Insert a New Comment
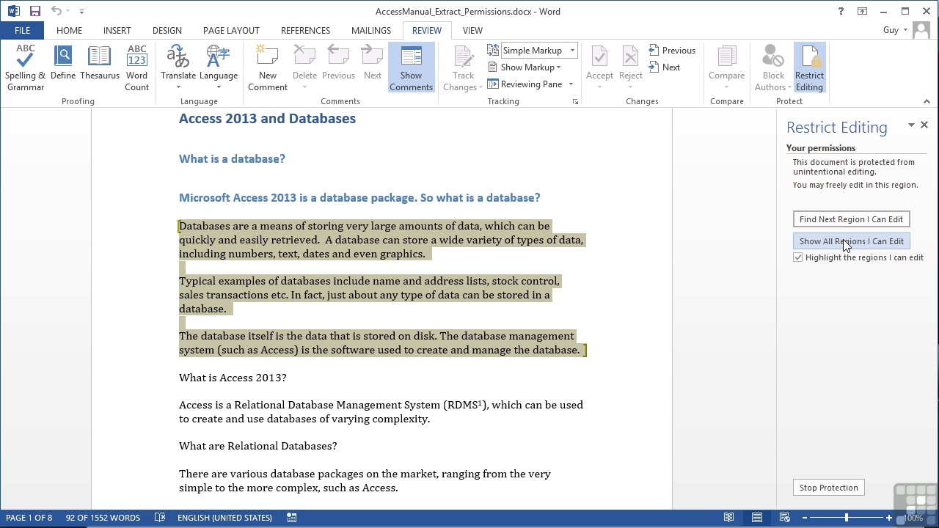 [x=268, y=67]
